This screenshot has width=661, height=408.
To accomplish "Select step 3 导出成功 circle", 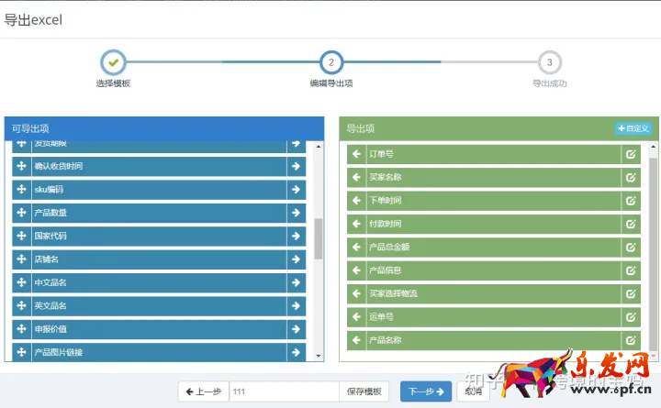I will [x=549, y=62].
